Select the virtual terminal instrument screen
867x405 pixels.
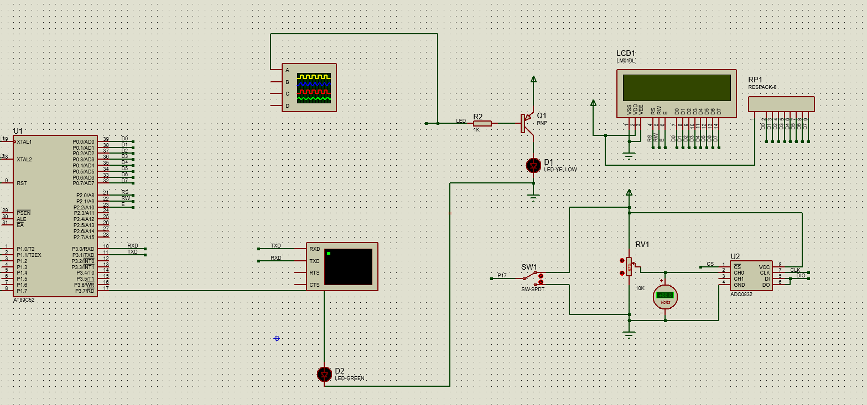coord(348,267)
